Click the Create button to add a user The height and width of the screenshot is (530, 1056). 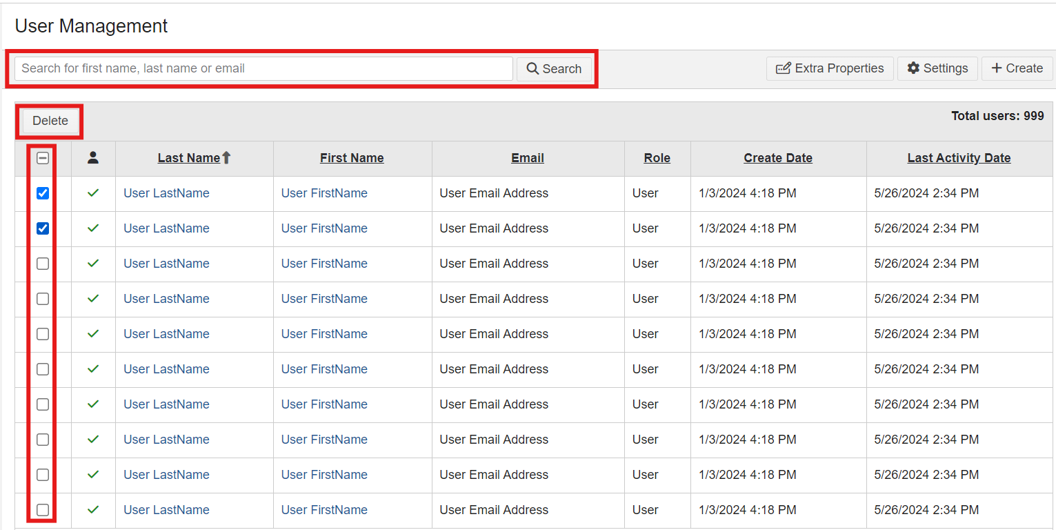pos(1017,68)
